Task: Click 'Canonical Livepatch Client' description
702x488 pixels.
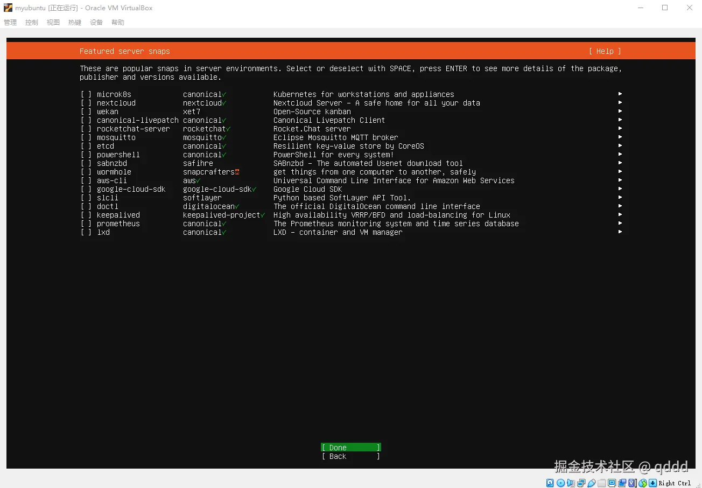Action: (329, 120)
